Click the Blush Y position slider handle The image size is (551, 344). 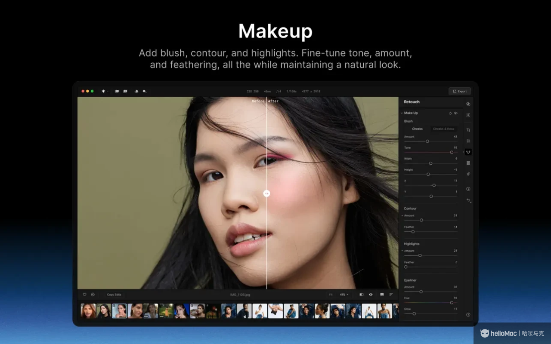431,196
